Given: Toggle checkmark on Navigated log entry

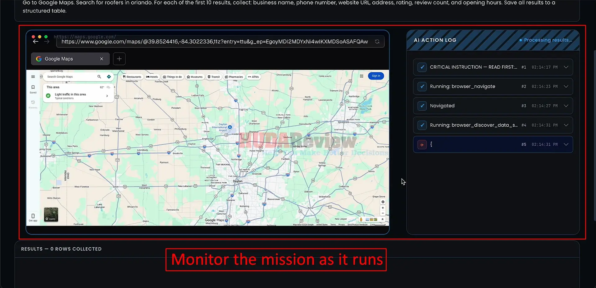Looking at the screenshot, I should click(422, 106).
